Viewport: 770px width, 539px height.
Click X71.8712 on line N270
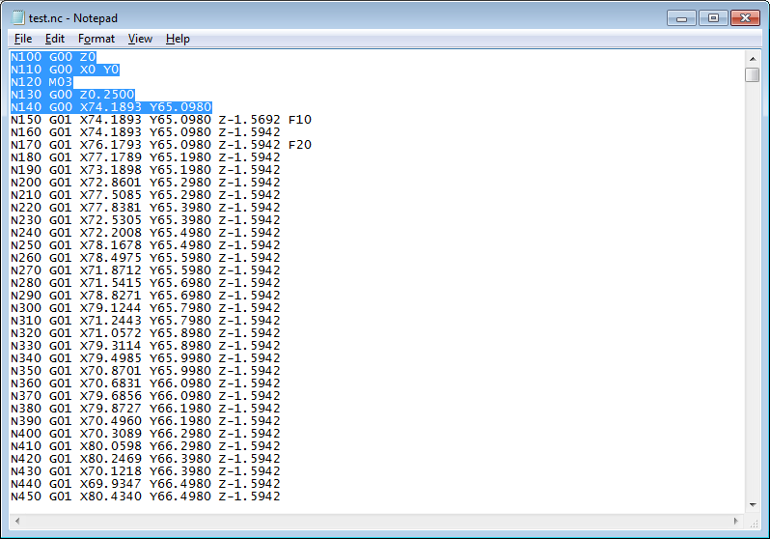tap(111, 270)
